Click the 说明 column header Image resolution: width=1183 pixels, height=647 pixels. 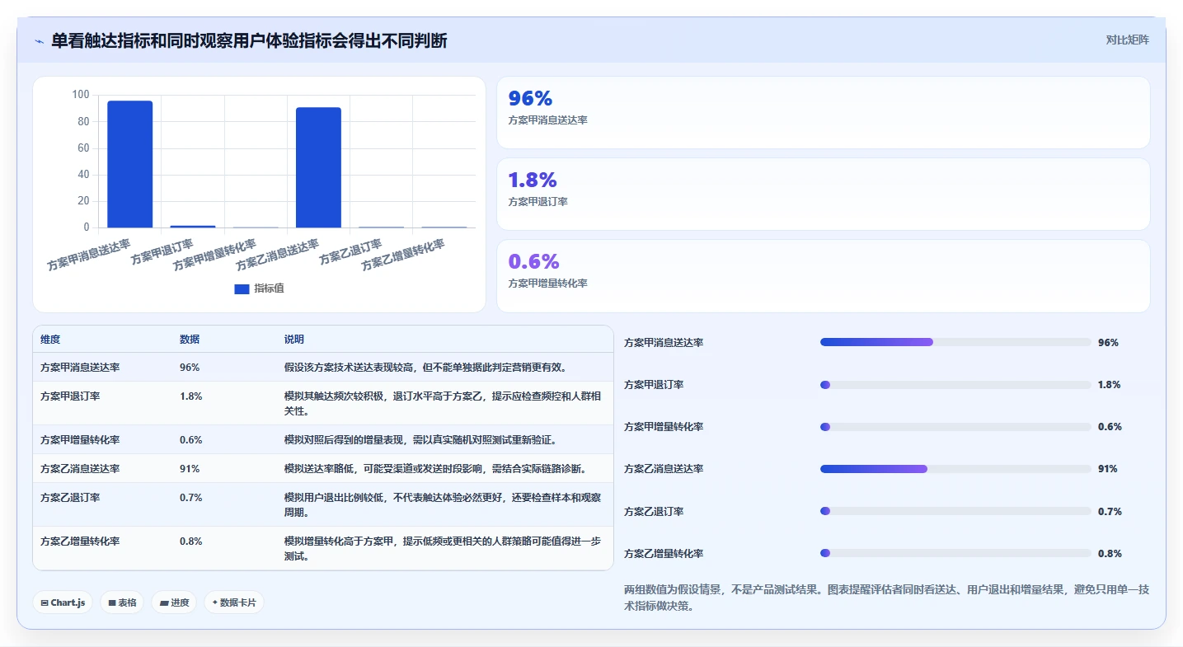[294, 340]
